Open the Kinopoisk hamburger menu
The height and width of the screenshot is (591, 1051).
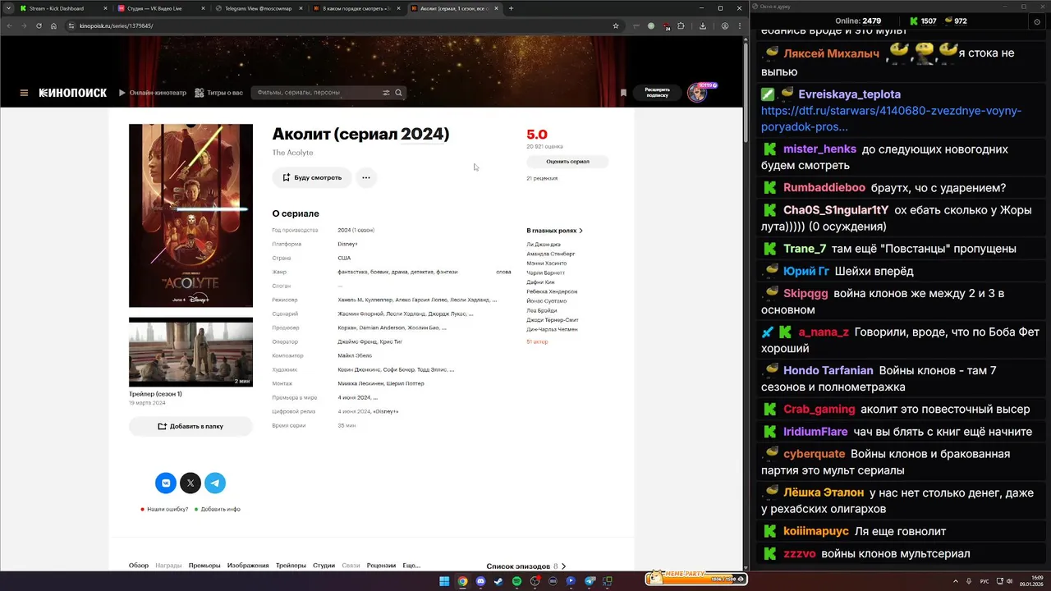[24, 93]
